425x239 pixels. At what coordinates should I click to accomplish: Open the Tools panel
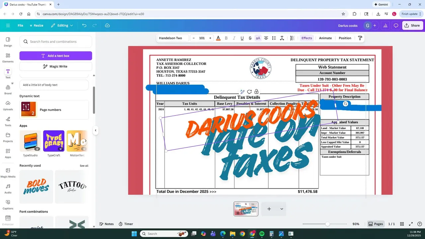click(x=8, y=121)
